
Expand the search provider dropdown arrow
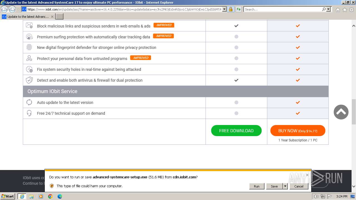pos(328,9)
